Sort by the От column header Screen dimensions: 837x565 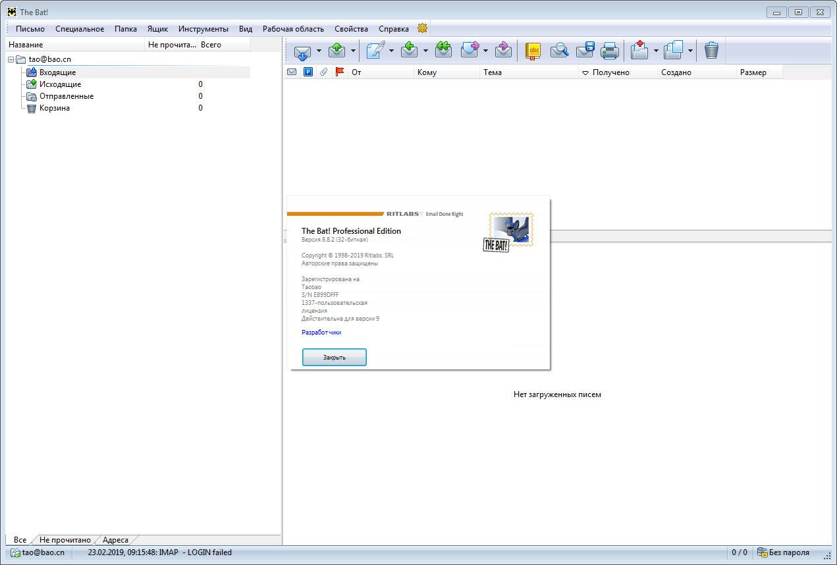point(381,72)
